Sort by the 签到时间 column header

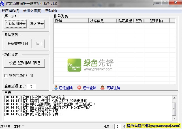pos(157,21)
